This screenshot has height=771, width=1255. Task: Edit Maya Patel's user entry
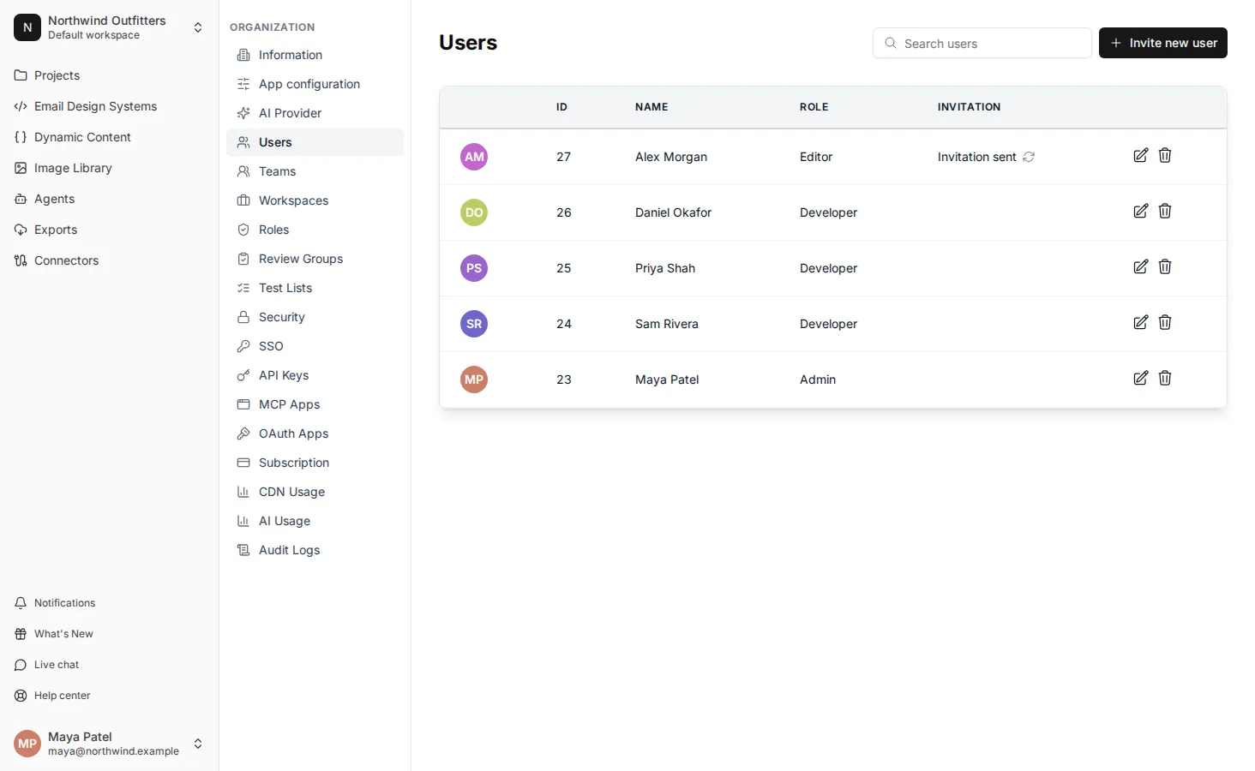click(x=1140, y=378)
